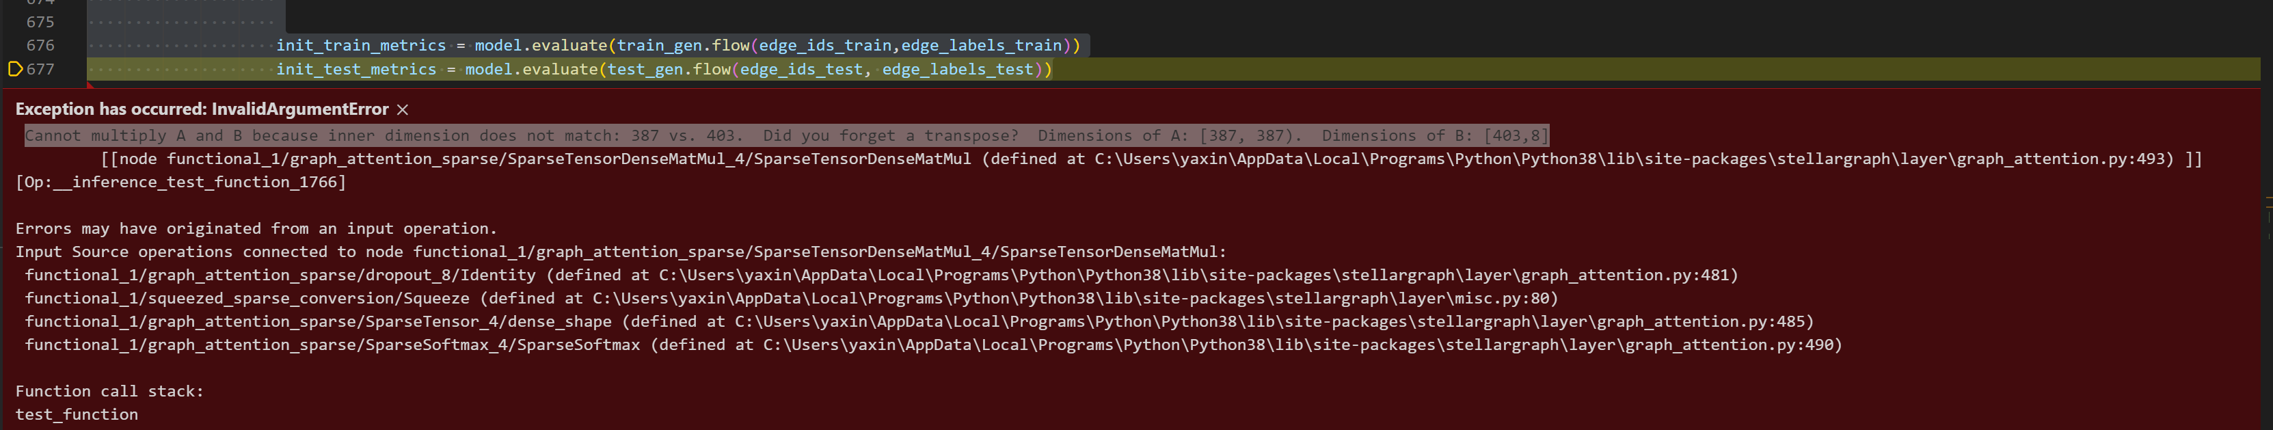Click the 'test_function' stack entry
The height and width of the screenshot is (430, 2273).
(x=77, y=414)
